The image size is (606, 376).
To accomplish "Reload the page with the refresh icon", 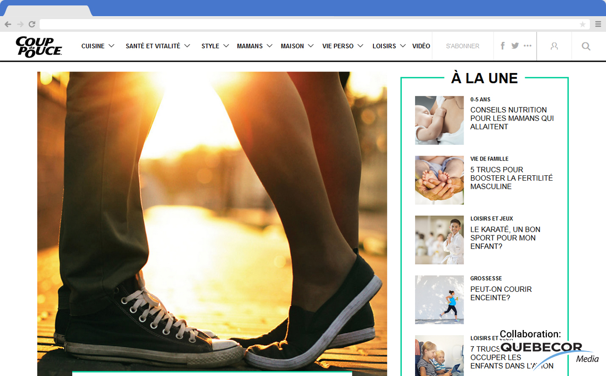I will coord(31,23).
